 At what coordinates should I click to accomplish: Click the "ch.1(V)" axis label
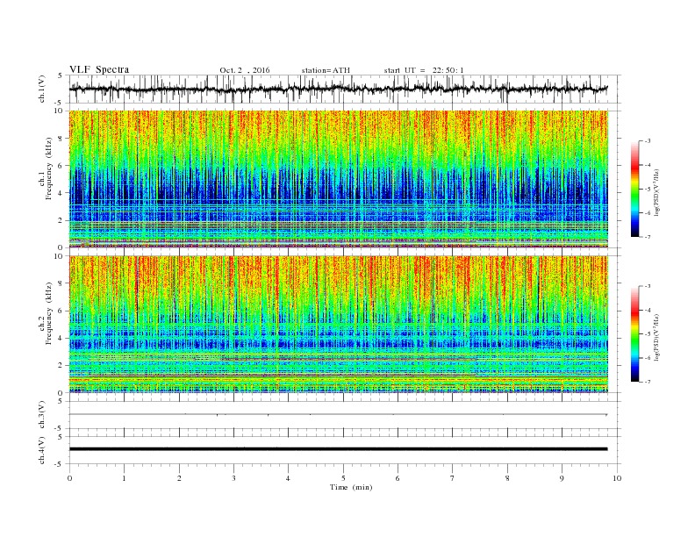tap(42, 89)
